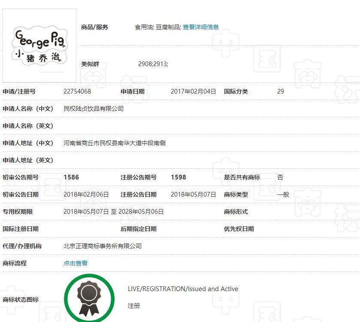Click preliminary announcement issue number 1586
The image size is (360, 322).
71,177
